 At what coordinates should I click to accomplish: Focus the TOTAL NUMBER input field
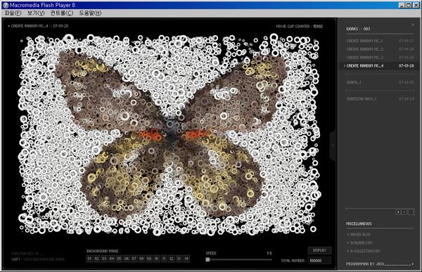319,261
